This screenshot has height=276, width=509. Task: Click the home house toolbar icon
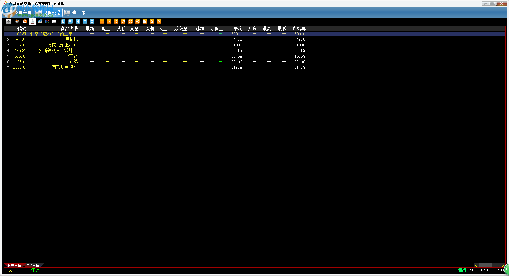coord(17,21)
